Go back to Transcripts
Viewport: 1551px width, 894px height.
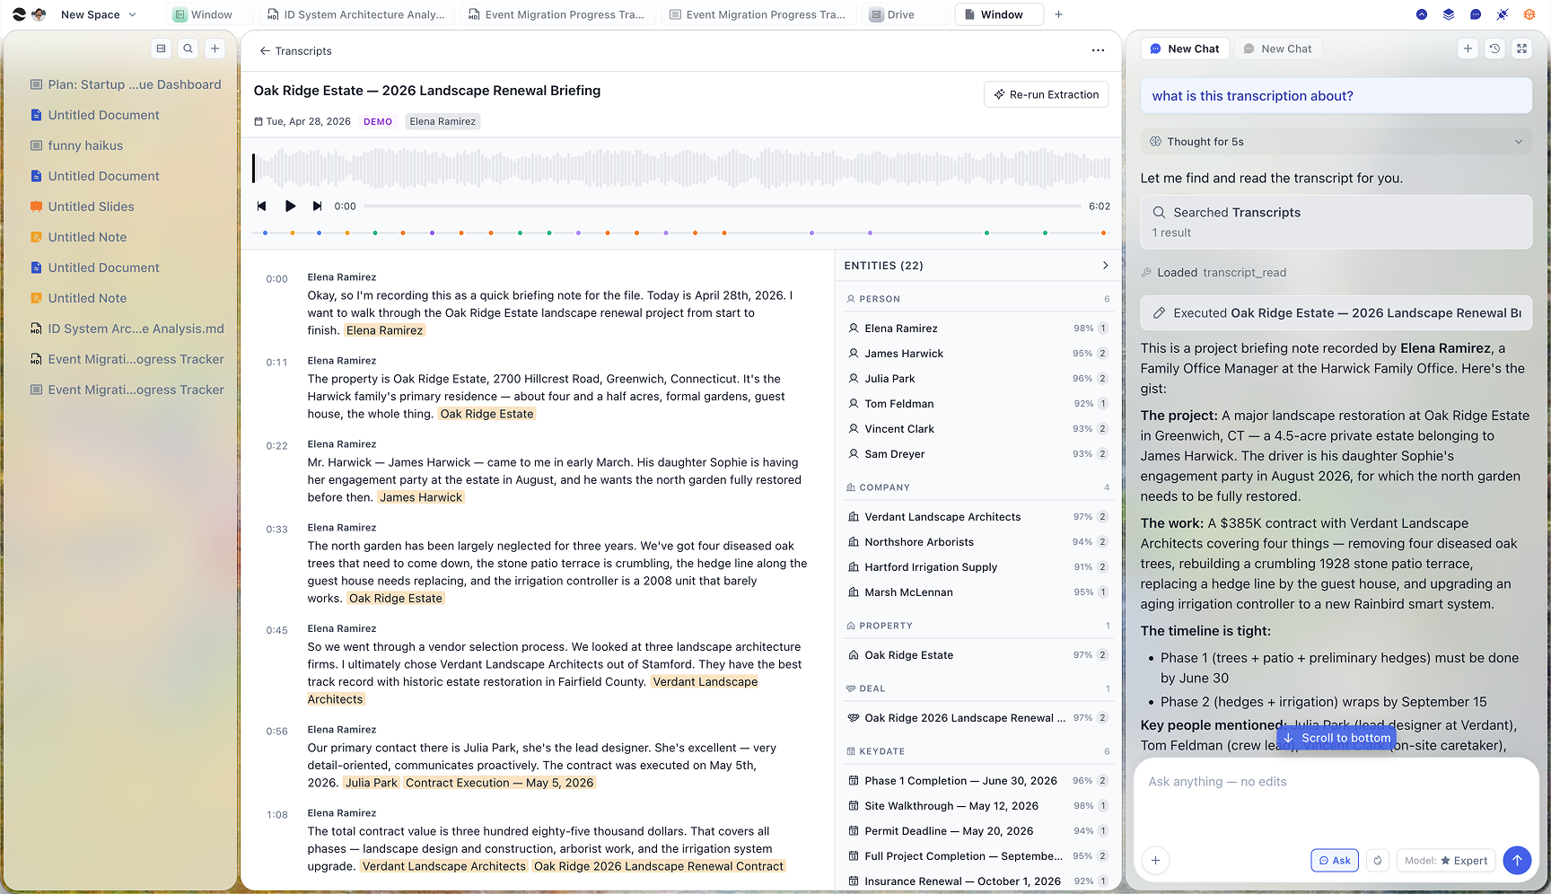[295, 51]
